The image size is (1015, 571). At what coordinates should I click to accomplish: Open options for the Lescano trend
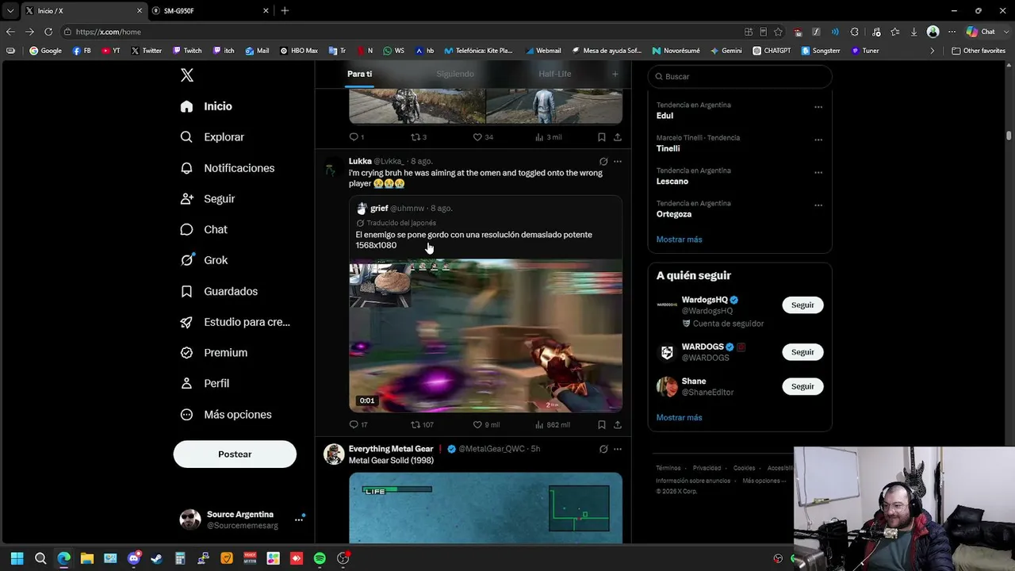818,173
